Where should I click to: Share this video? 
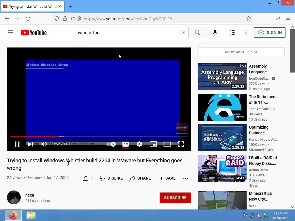[140, 178]
